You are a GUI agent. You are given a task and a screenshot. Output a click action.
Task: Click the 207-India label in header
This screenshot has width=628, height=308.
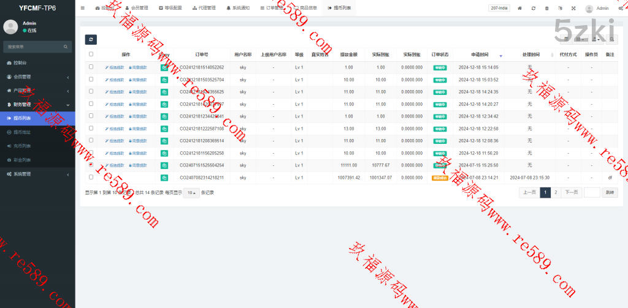coord(499,9)
